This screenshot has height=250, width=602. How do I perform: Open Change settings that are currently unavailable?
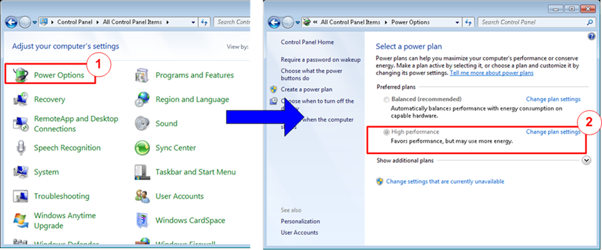coord(445,181)
